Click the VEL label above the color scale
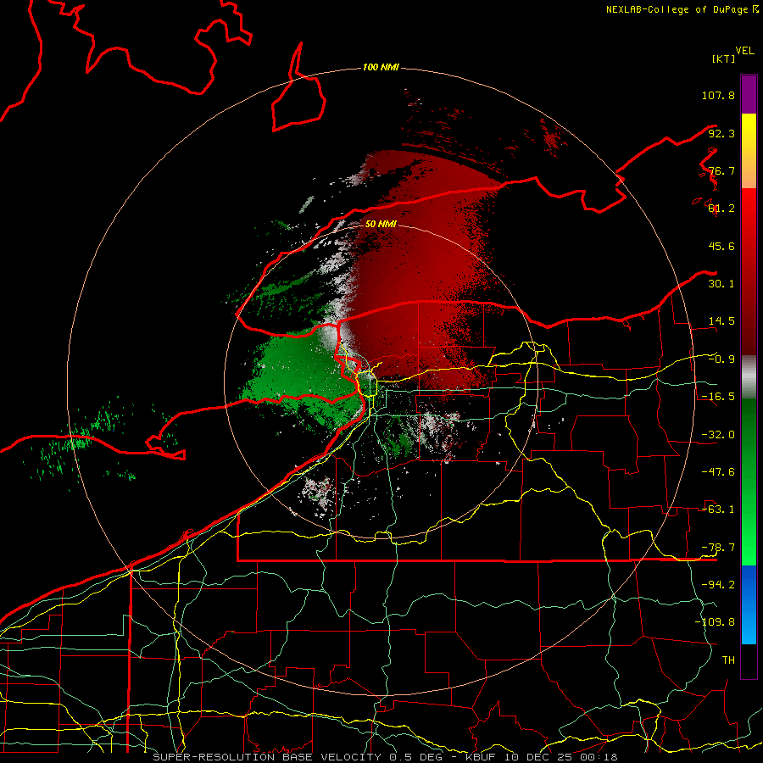This screenshot has height=763, width=763. pos(744,51)
